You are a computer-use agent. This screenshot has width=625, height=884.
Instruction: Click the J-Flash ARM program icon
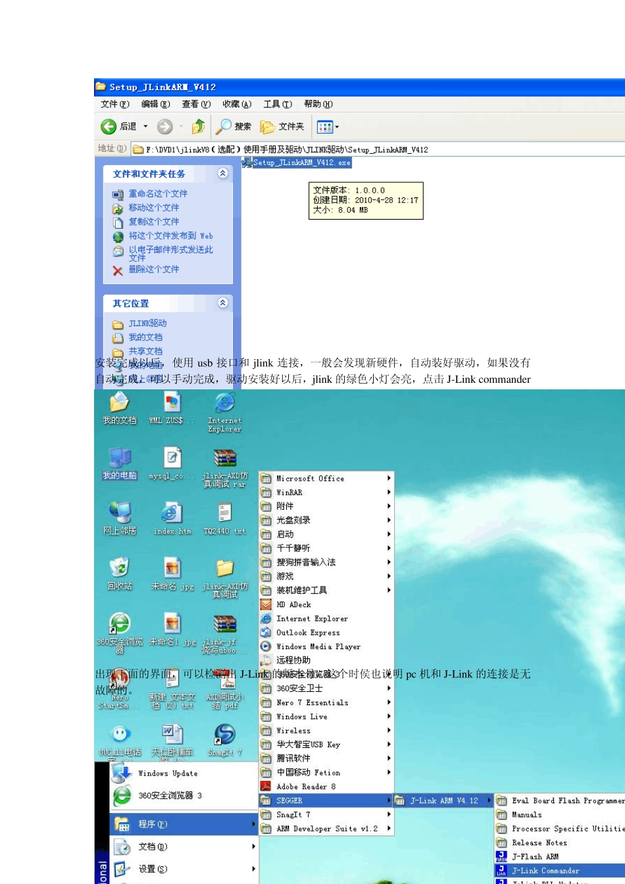(501, 856)
